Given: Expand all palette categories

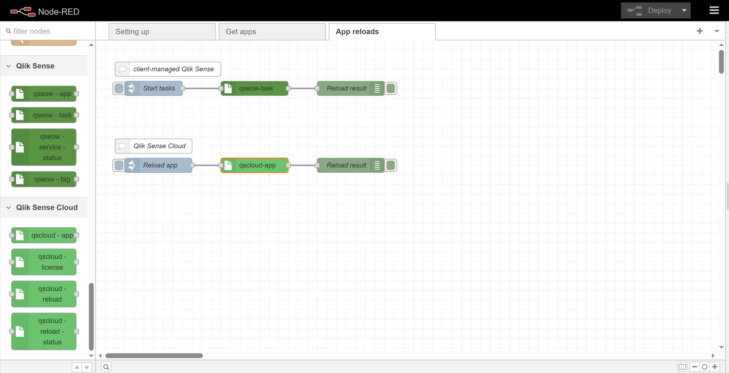Looking at the screenshot, I should tap(87, 367).
